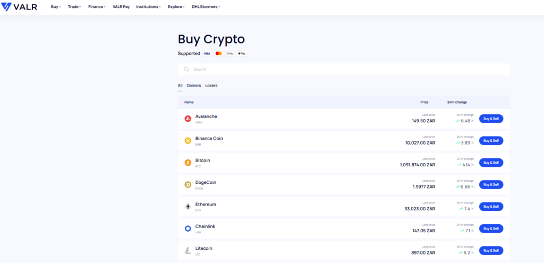Click the Avalanche name text
Image resolution: width=544 pixels, height=263 pixels.
[206, 116]
